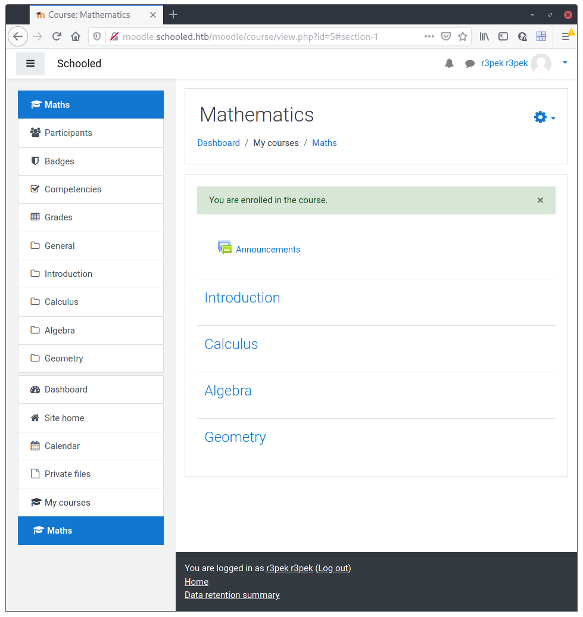Toggle the course sidebar with the hamburger icon
Screen dimensions: 583x617
30,63
